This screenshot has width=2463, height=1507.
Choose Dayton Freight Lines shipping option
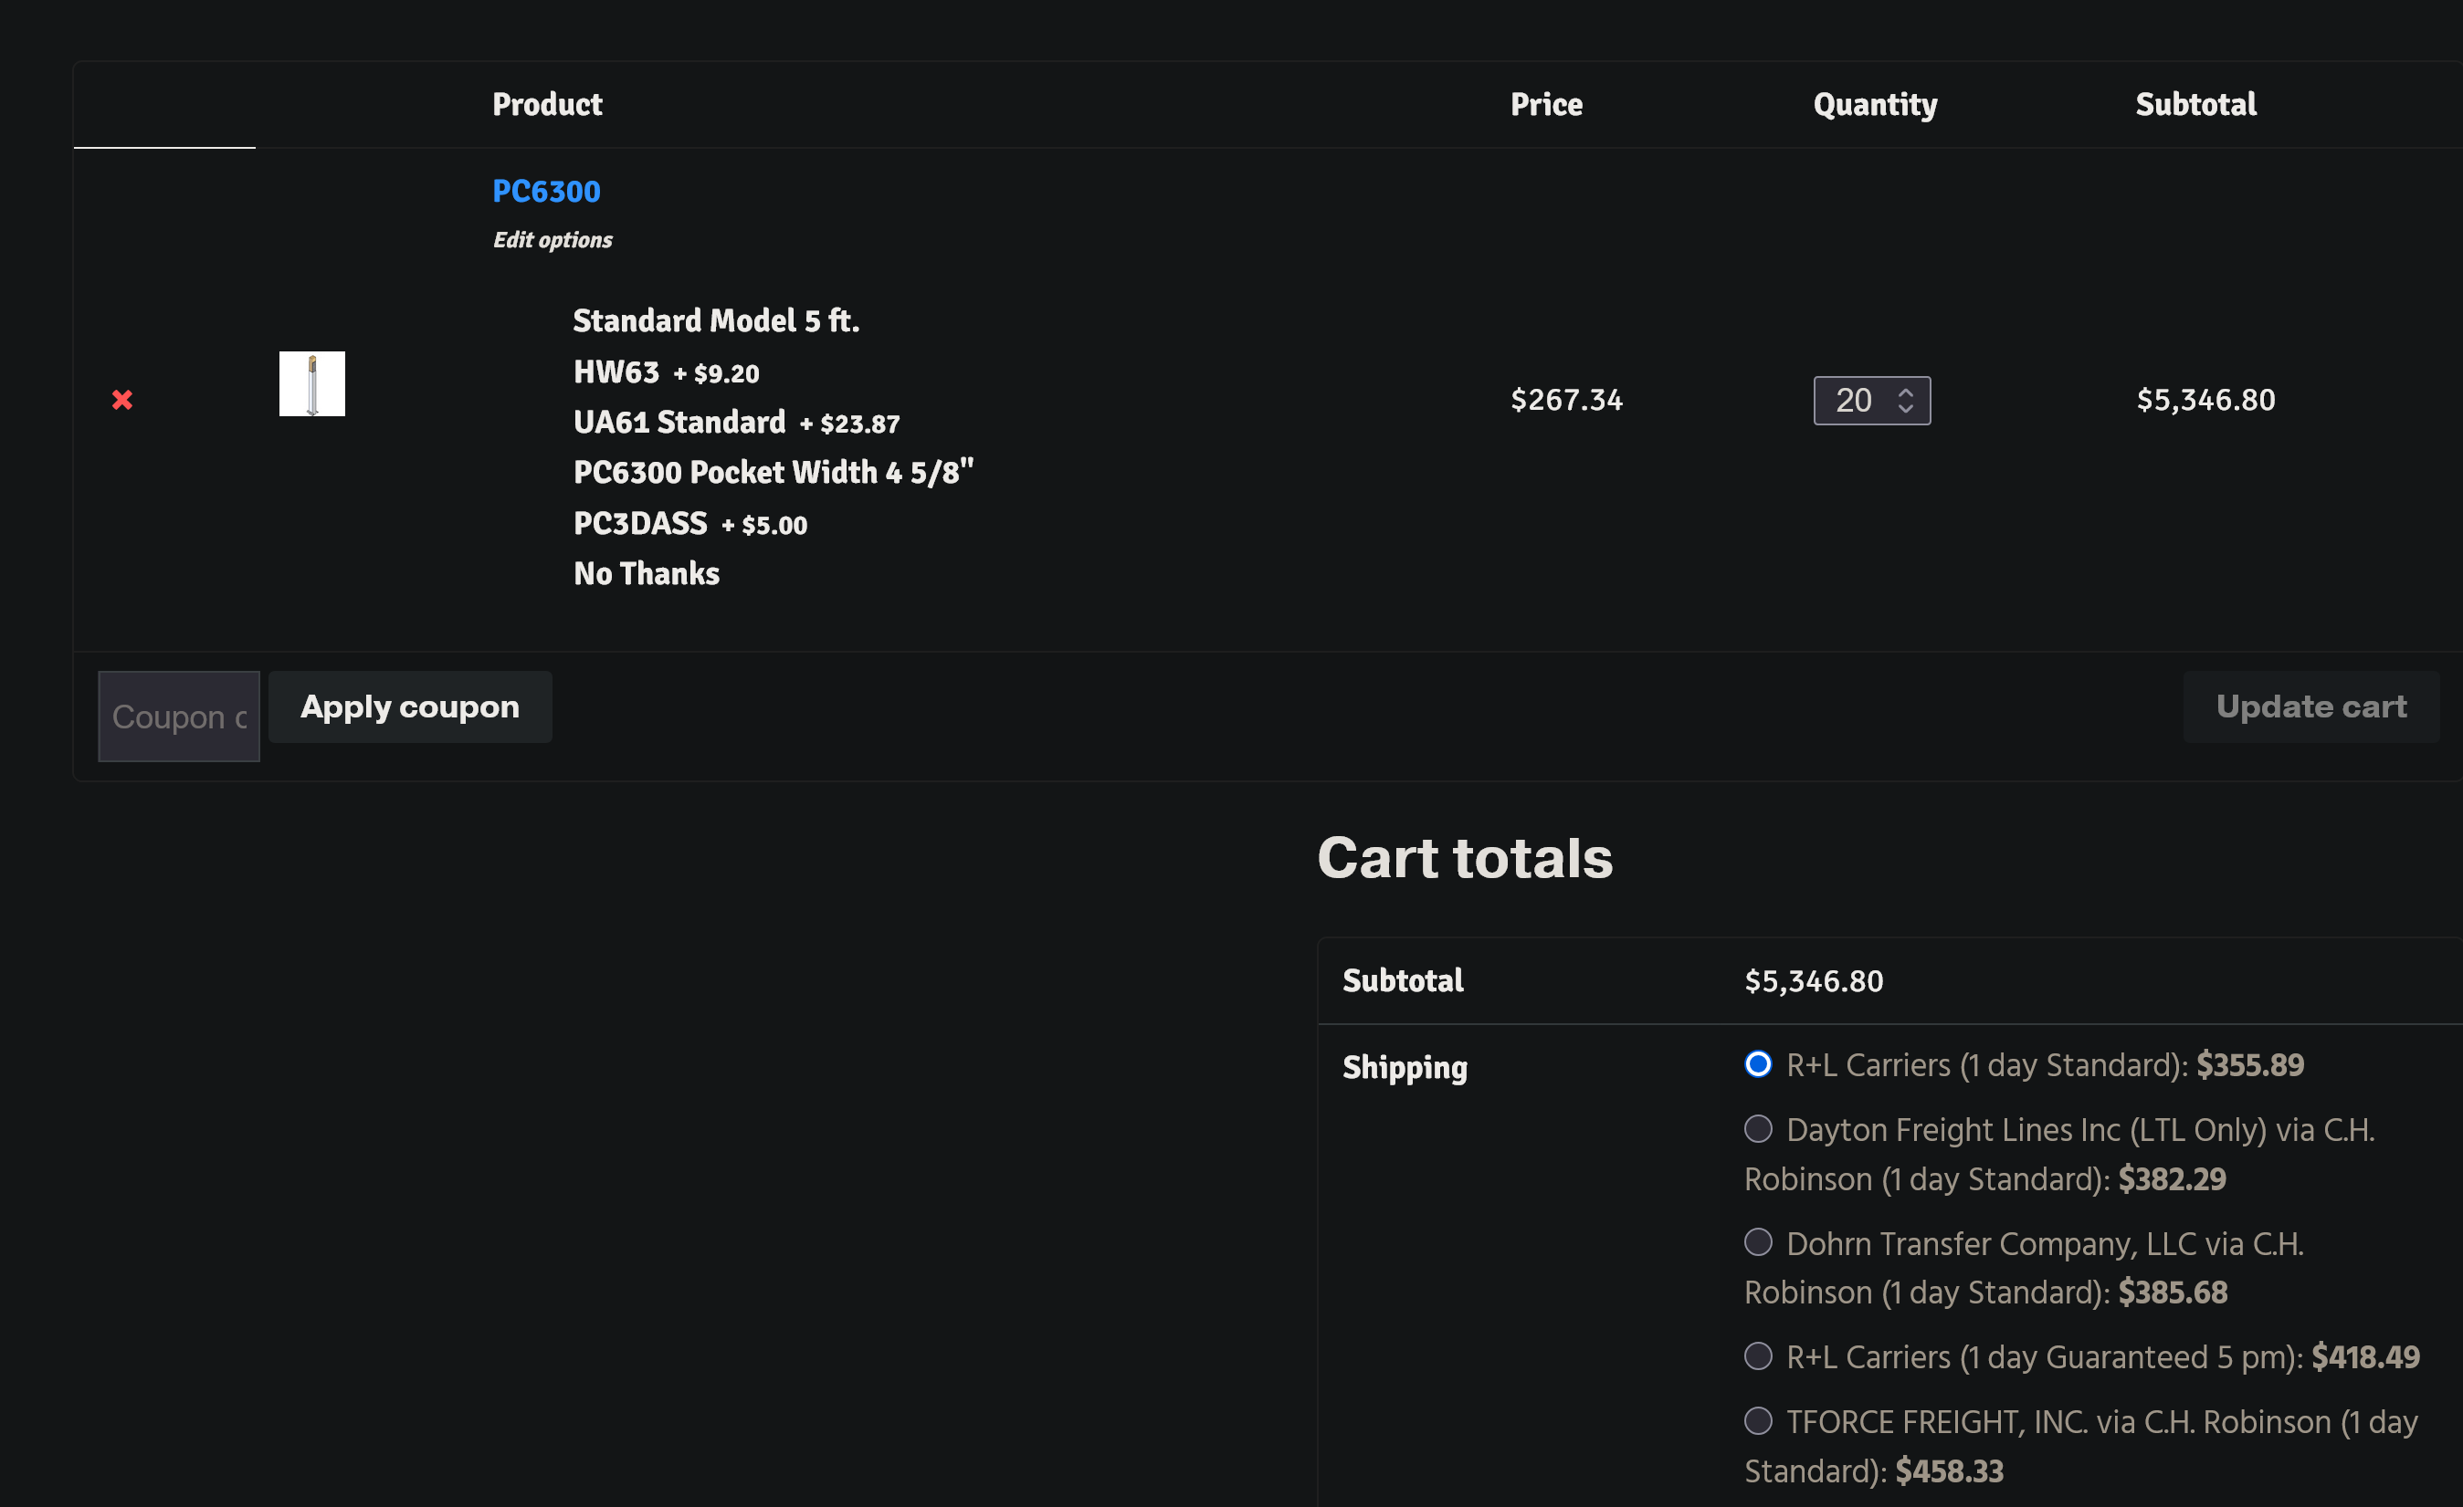click(1757, 1129)
